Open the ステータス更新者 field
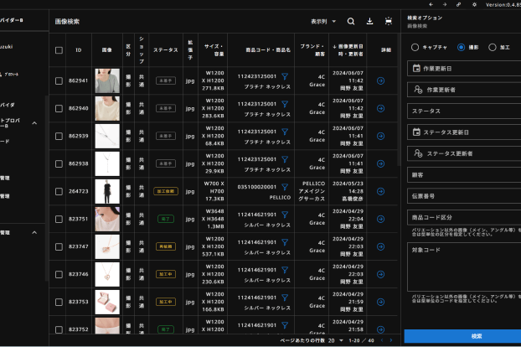This screenshot has height=347, width=521. point(464,153)
